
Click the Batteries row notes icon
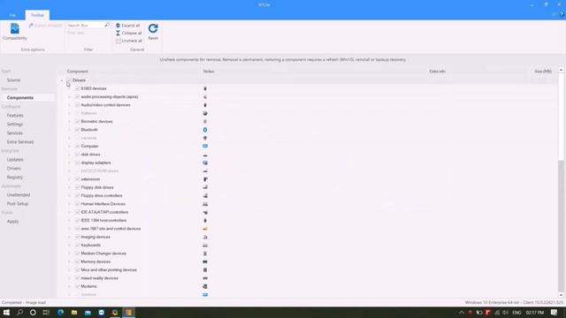coord(205,113)
